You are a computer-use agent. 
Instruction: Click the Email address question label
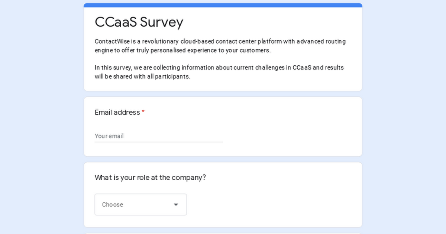click(117, 112)
